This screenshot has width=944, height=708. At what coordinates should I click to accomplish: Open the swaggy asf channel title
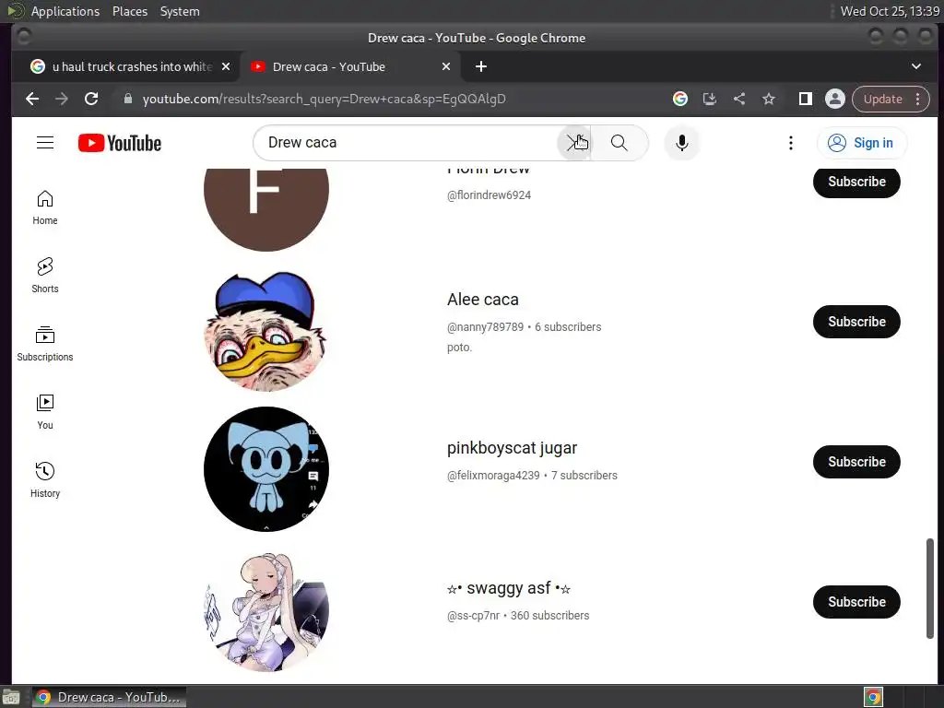(x=509, y=588)
